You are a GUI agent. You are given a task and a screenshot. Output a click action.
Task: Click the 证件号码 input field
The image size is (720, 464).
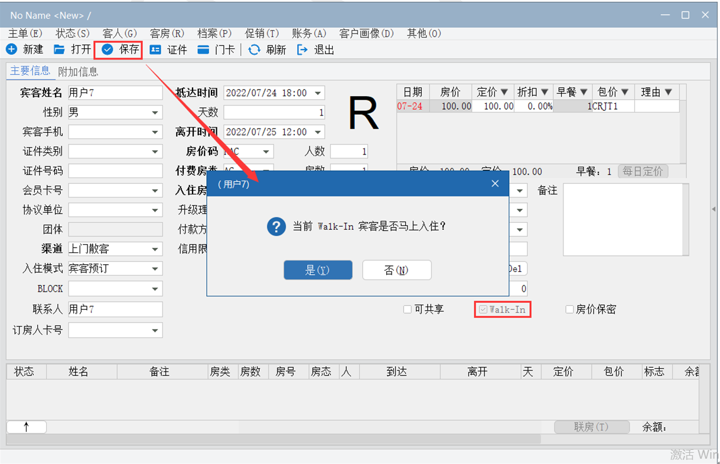[115, 171]
